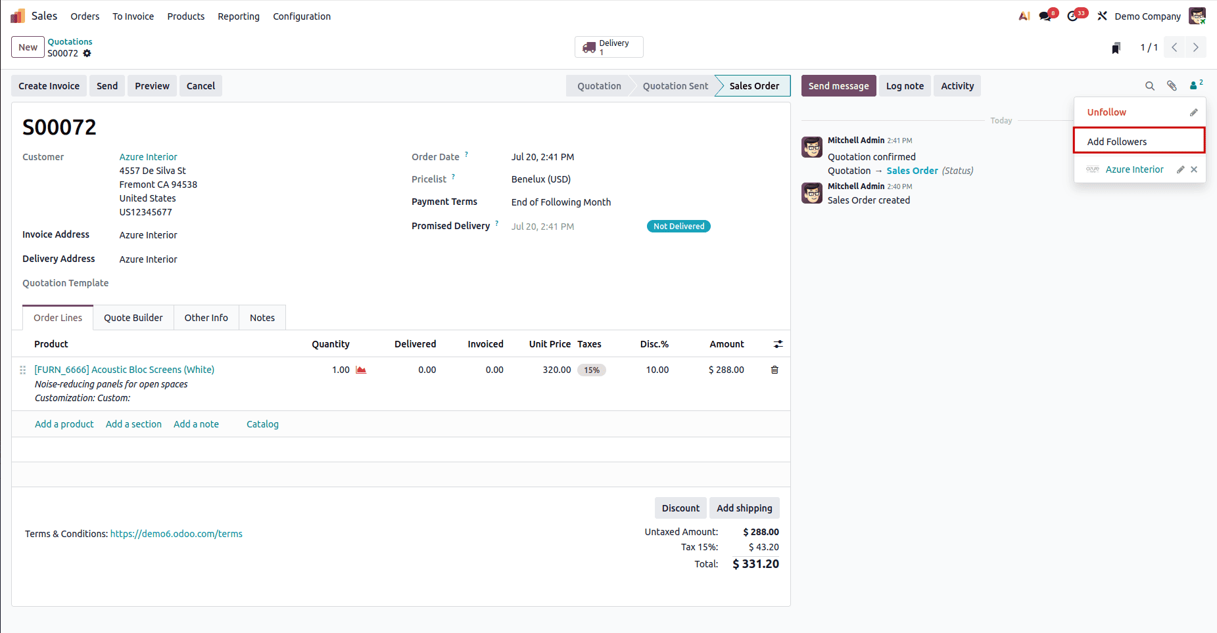Viewport: 1217px width, 633px height.
Task: Switch to the Notes tab
Action: (x=262, y=318)
